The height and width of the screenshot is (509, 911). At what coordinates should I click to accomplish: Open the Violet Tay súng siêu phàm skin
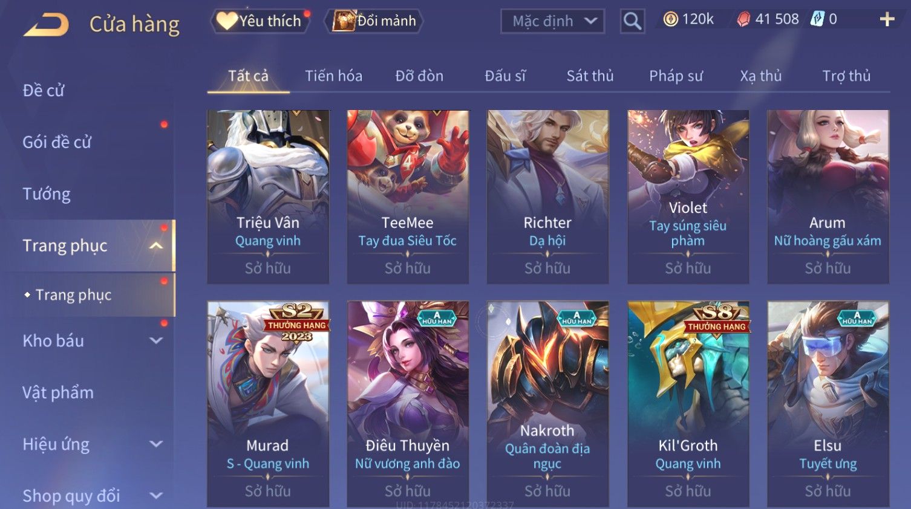coord(688,196)
